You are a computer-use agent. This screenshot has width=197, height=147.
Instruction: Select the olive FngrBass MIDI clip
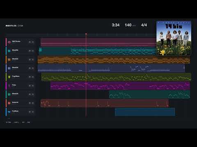(x=116, y=77)
